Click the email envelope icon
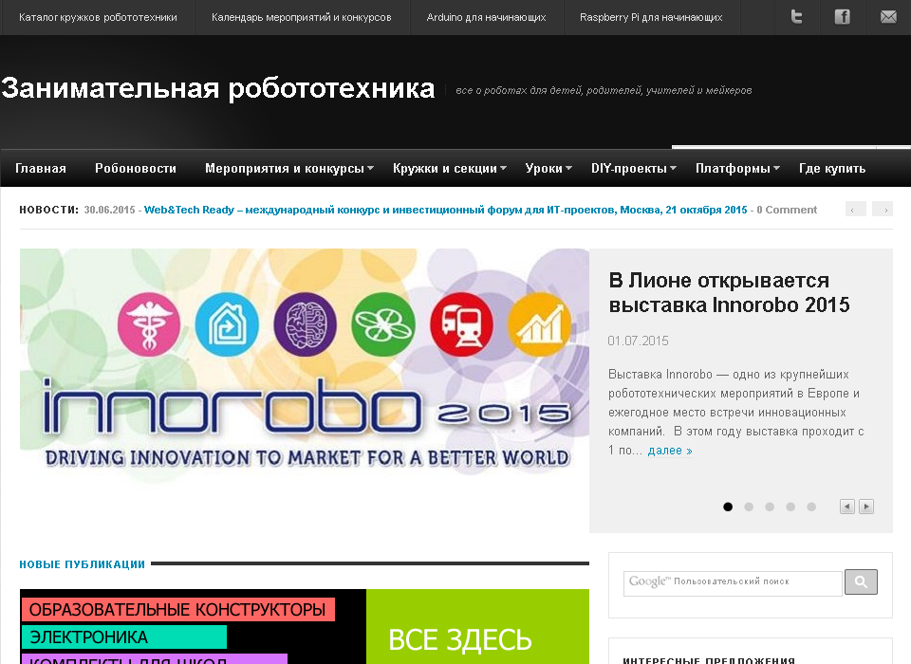This screenshot has height=664, width=911. pyautogui.click(x=888, y=17)
